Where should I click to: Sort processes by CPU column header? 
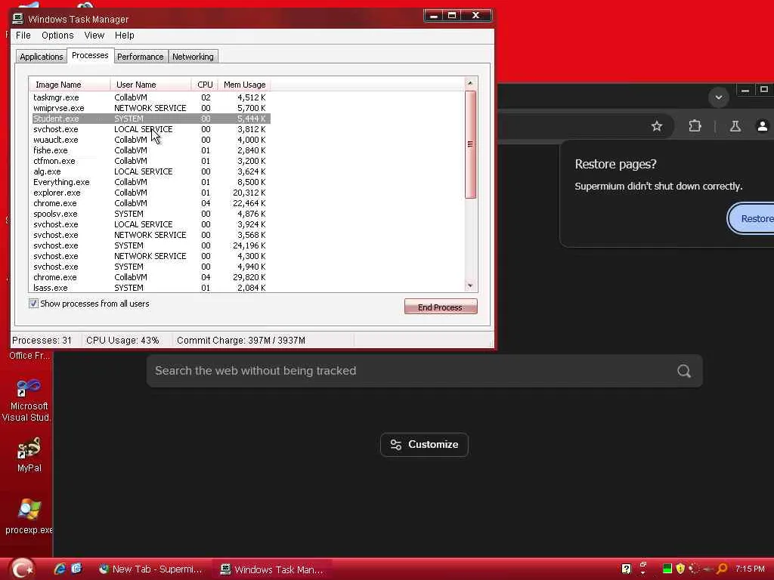(x=205, y=85)
